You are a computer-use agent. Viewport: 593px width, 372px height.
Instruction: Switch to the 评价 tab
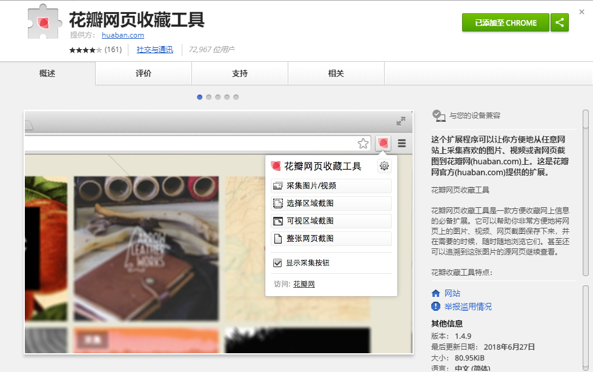(x=144, y=73)
